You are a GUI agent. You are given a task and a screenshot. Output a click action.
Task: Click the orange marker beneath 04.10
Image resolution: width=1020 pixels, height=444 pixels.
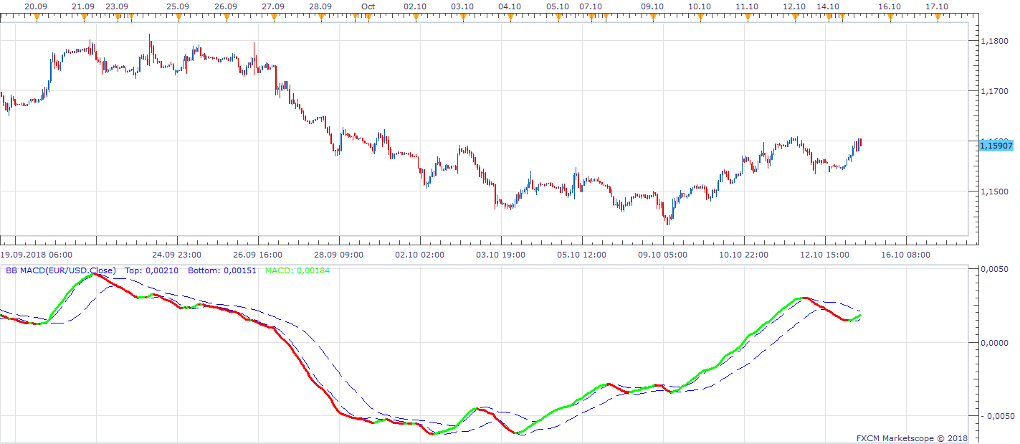[x=510, y=16]
